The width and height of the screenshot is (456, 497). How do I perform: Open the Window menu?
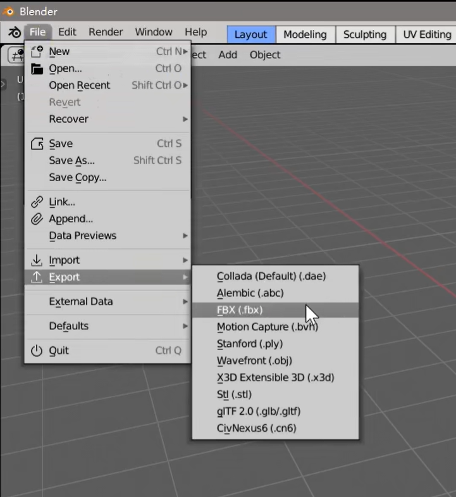pos(154,32)
